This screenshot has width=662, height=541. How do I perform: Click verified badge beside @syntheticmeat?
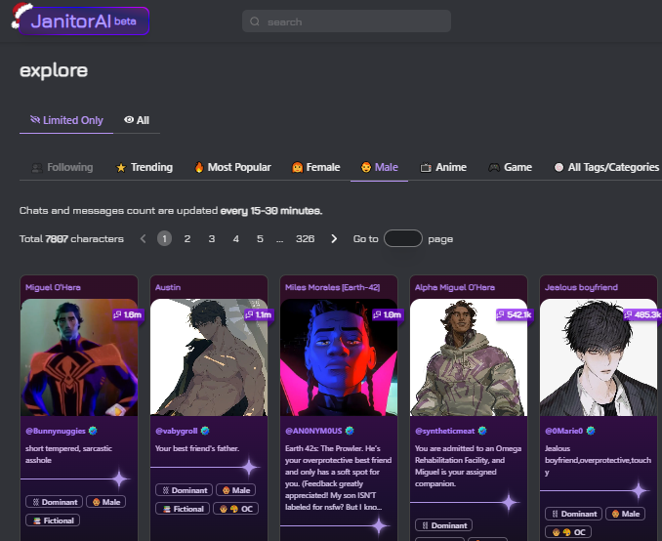coord(482,431)
